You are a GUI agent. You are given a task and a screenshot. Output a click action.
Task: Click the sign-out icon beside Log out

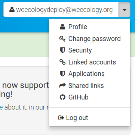[61, 118]
